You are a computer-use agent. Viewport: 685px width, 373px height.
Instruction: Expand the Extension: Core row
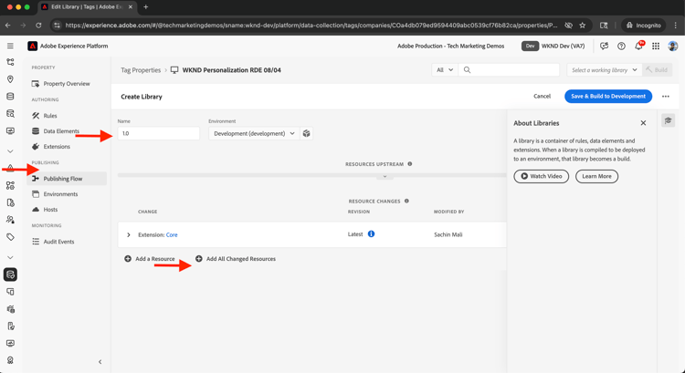(129, 234)
